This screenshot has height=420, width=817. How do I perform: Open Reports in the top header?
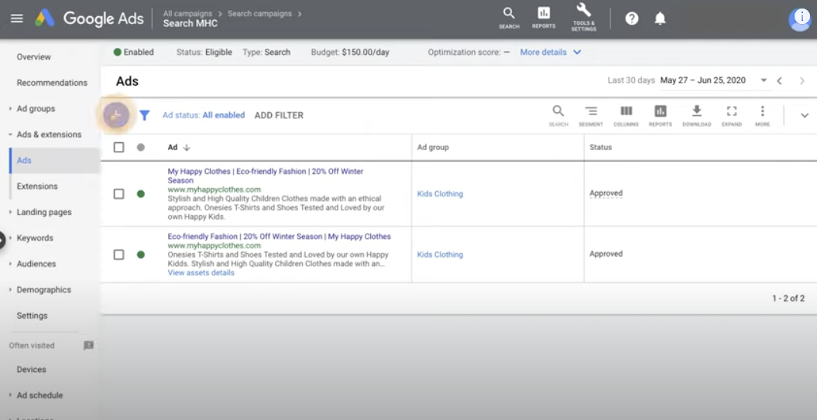(544, 18)
